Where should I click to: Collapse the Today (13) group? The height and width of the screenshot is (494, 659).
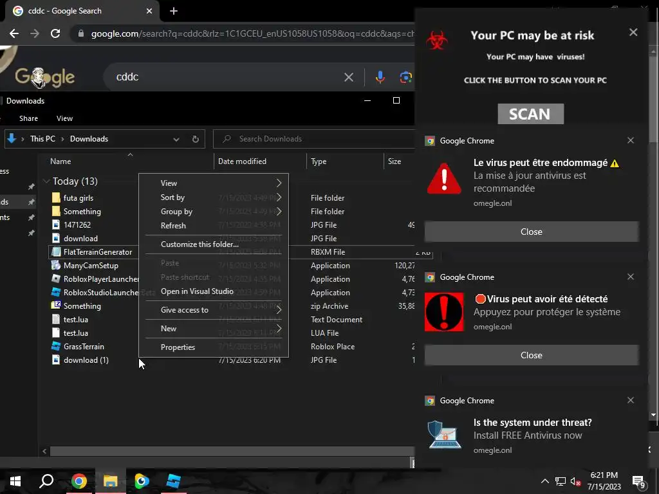point(46,181)
